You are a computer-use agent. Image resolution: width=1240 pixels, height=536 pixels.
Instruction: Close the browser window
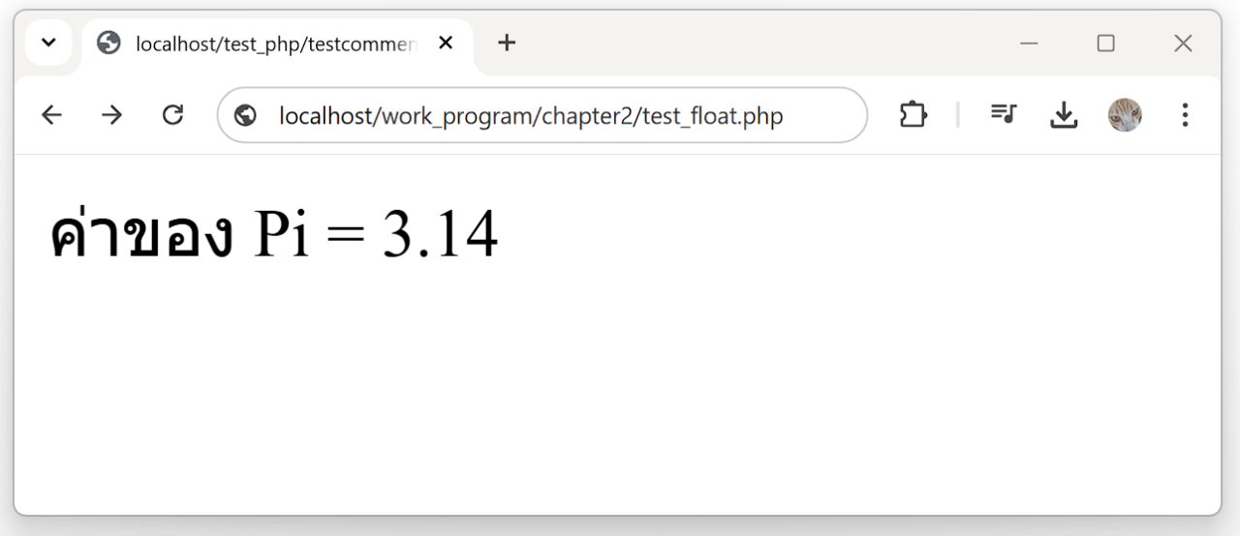1183,44
